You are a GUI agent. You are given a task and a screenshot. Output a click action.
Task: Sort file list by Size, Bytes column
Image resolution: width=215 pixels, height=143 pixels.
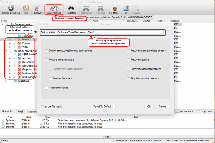tap(132, 21)
